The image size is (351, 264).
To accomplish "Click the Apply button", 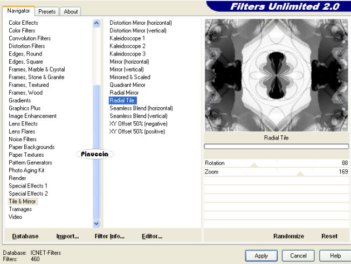I will coord(261,255).
